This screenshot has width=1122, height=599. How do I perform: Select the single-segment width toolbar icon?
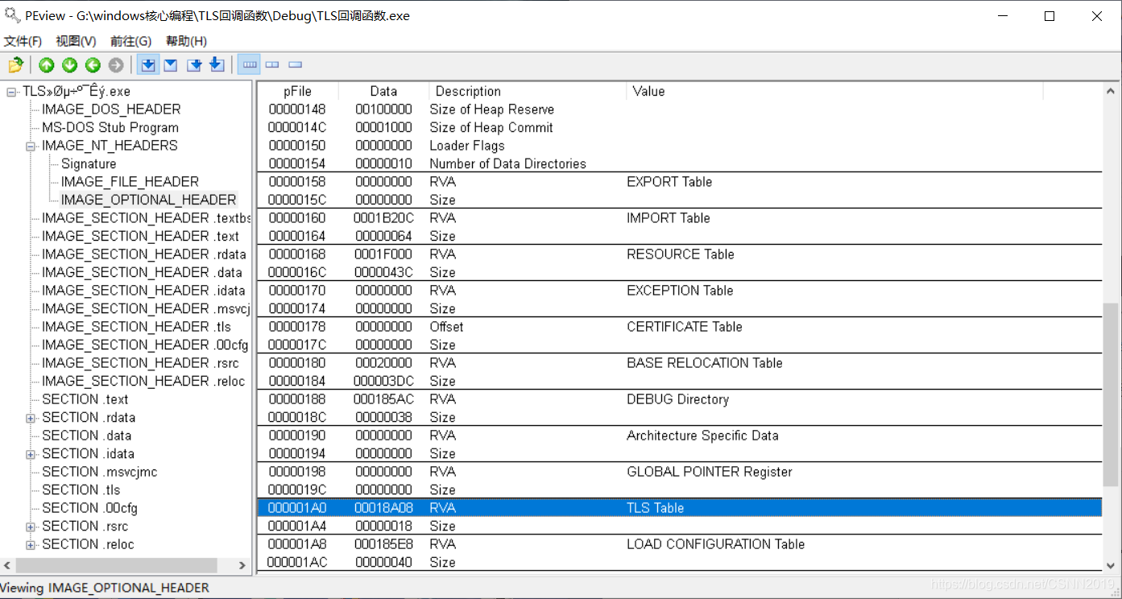click(295, 65)
